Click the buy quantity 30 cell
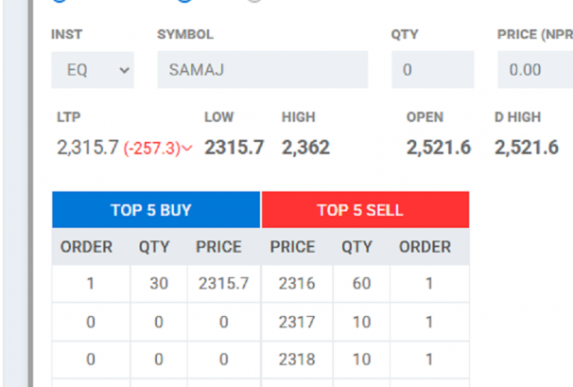The image size is (573, 387). pyautogui.click(x=158, y=284)
